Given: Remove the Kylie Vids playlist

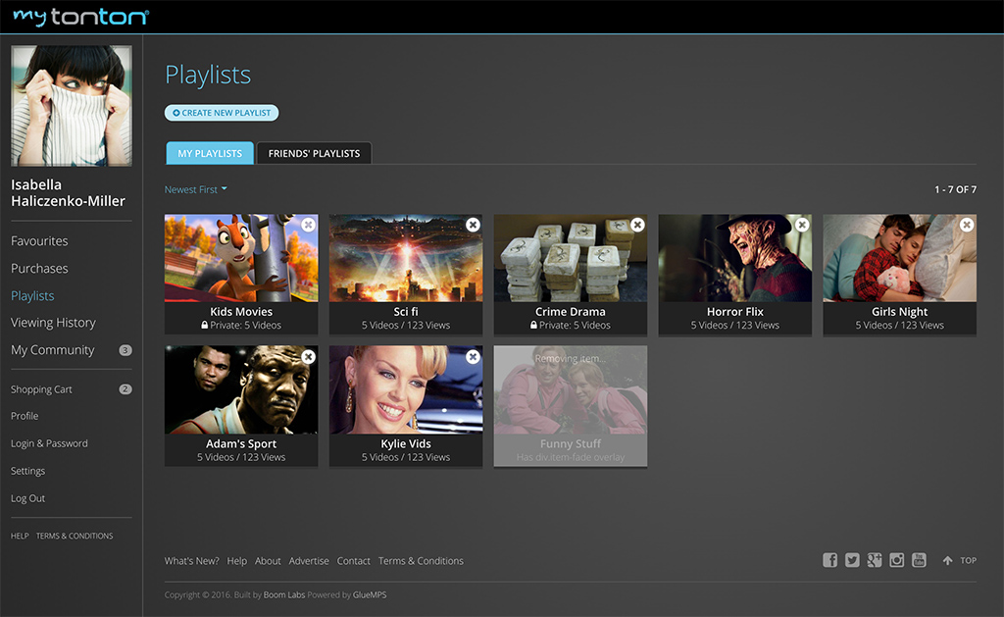Looking at the screenshot, I should [474, 357].
